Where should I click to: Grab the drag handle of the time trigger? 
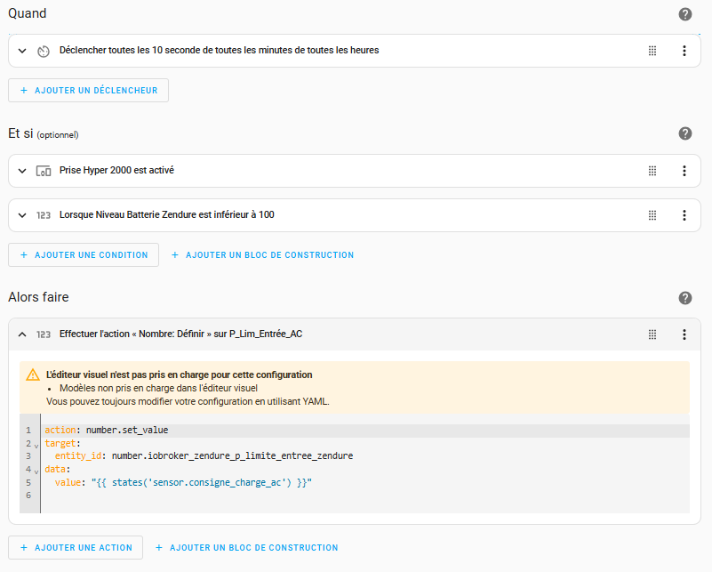click(652, 51)
